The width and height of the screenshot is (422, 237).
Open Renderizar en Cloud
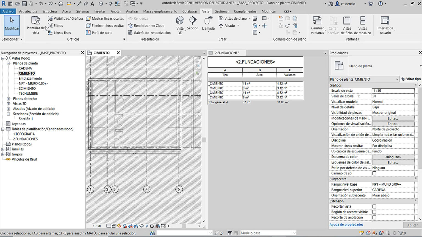click(148, 26)
